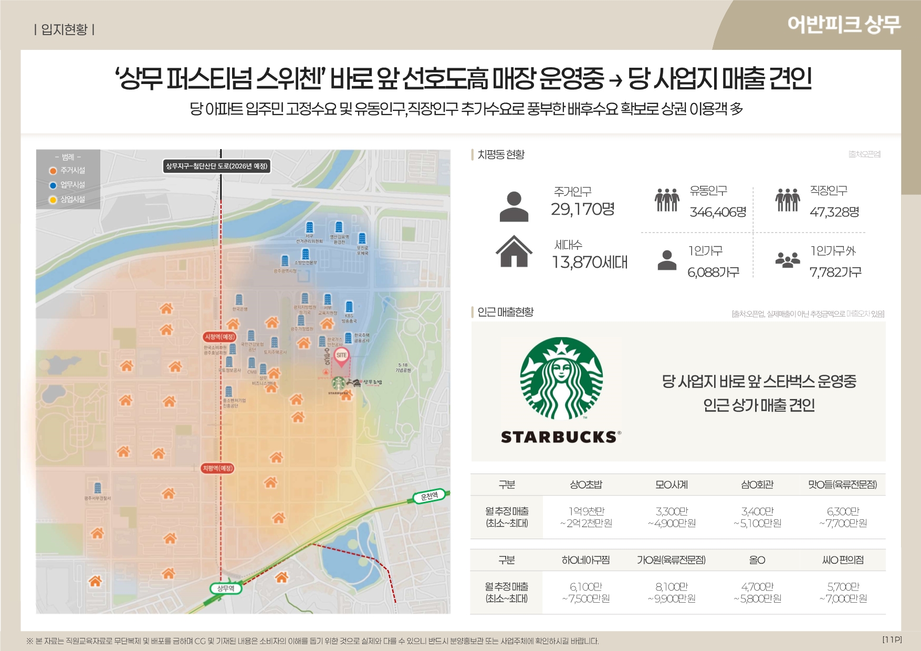921x651 pixels.
Task: Click the 1억9천만~2억2천만원 sales cell
Action: (586, 517)
